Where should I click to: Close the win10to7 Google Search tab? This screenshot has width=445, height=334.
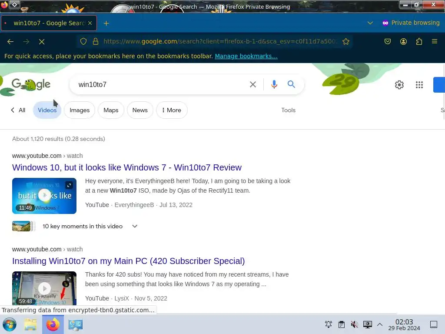tap(90, 23)
